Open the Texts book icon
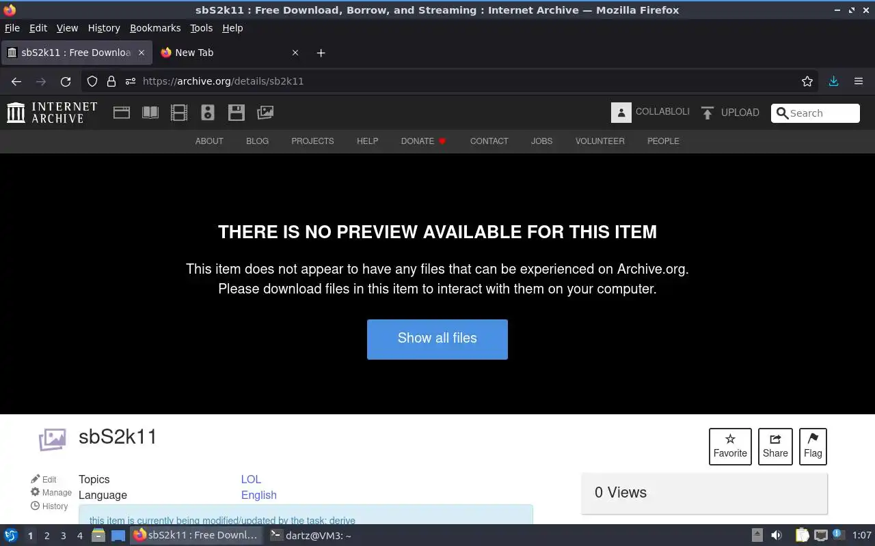 [150, 113]
